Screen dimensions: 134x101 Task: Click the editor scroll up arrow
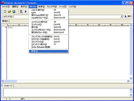[x=131, y=25]
